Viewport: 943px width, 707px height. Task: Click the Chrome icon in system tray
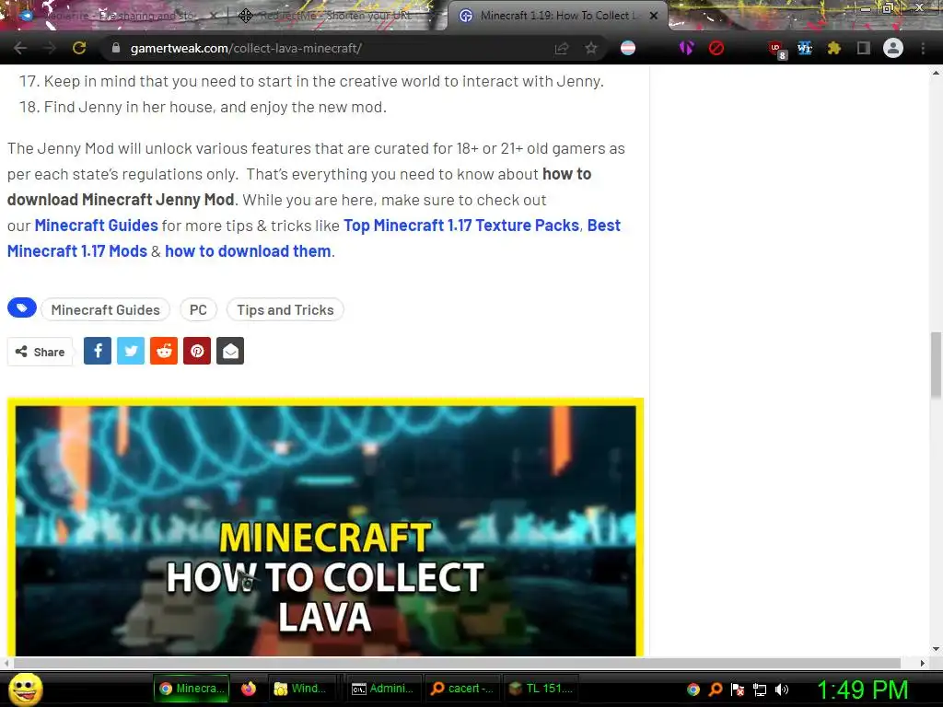pos(693,690)
